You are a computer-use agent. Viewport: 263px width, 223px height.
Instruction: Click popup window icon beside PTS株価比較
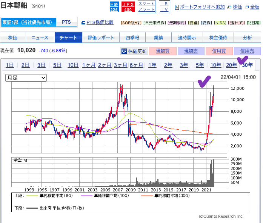pyautogui.click(x=83, y=23)
